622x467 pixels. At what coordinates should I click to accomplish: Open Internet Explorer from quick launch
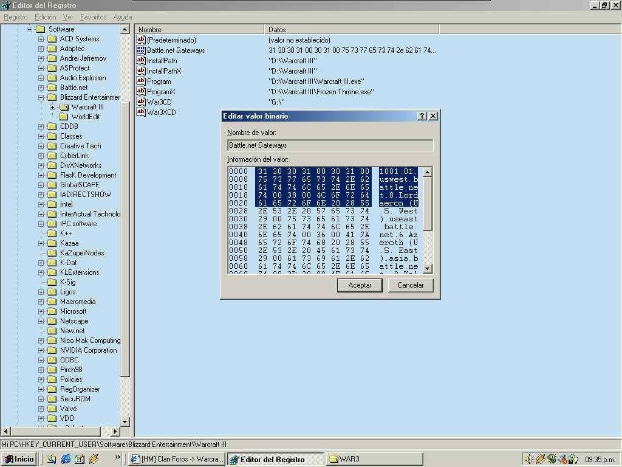pos(66,459)
